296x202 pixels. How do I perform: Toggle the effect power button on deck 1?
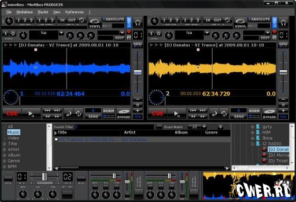point(13,34)
